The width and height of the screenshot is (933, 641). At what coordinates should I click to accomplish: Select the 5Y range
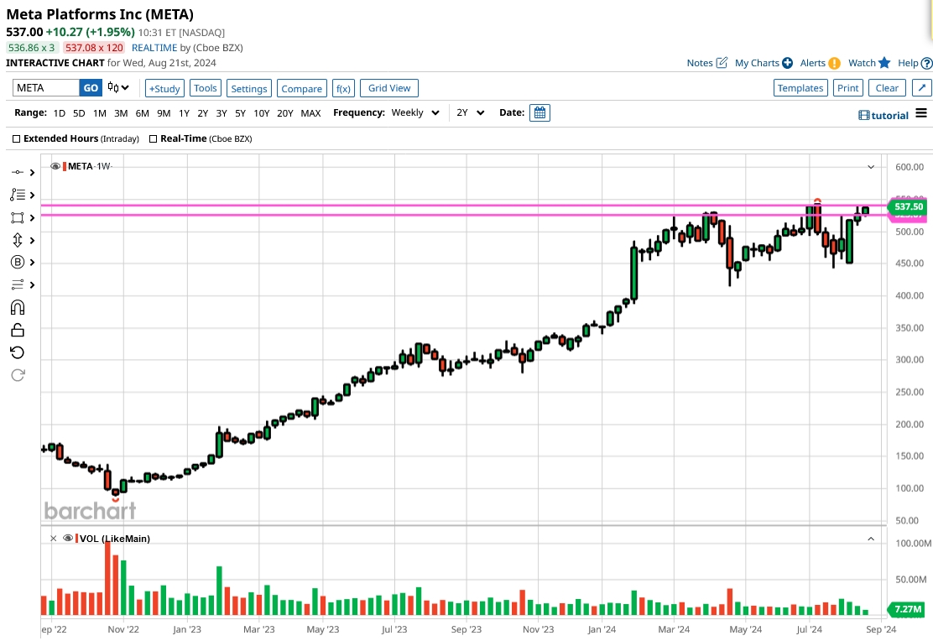pyautogui.click(x=241, y=113)
